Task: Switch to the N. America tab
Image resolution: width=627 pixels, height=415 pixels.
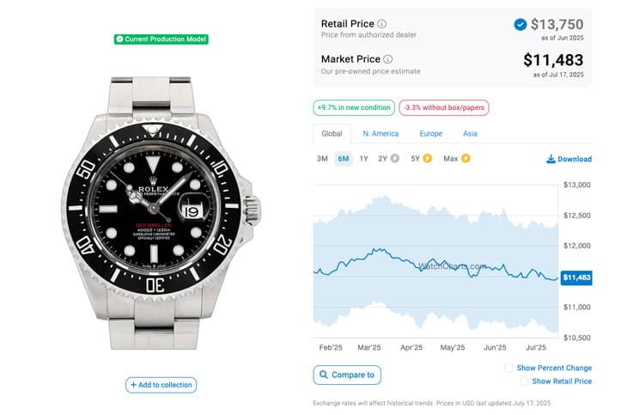Action: (x=380, y=134)
